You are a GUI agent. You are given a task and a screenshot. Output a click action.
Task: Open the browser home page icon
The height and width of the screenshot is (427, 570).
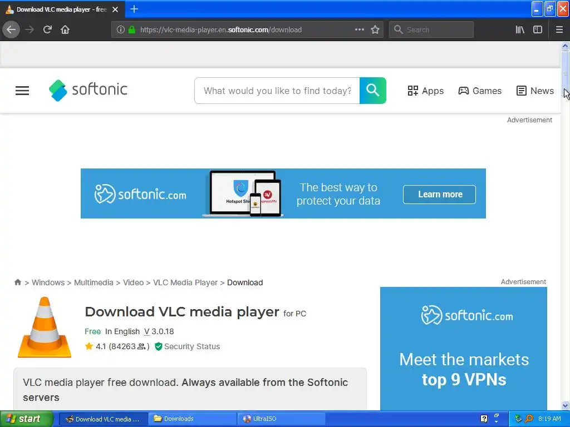click(x=65, y=29)
